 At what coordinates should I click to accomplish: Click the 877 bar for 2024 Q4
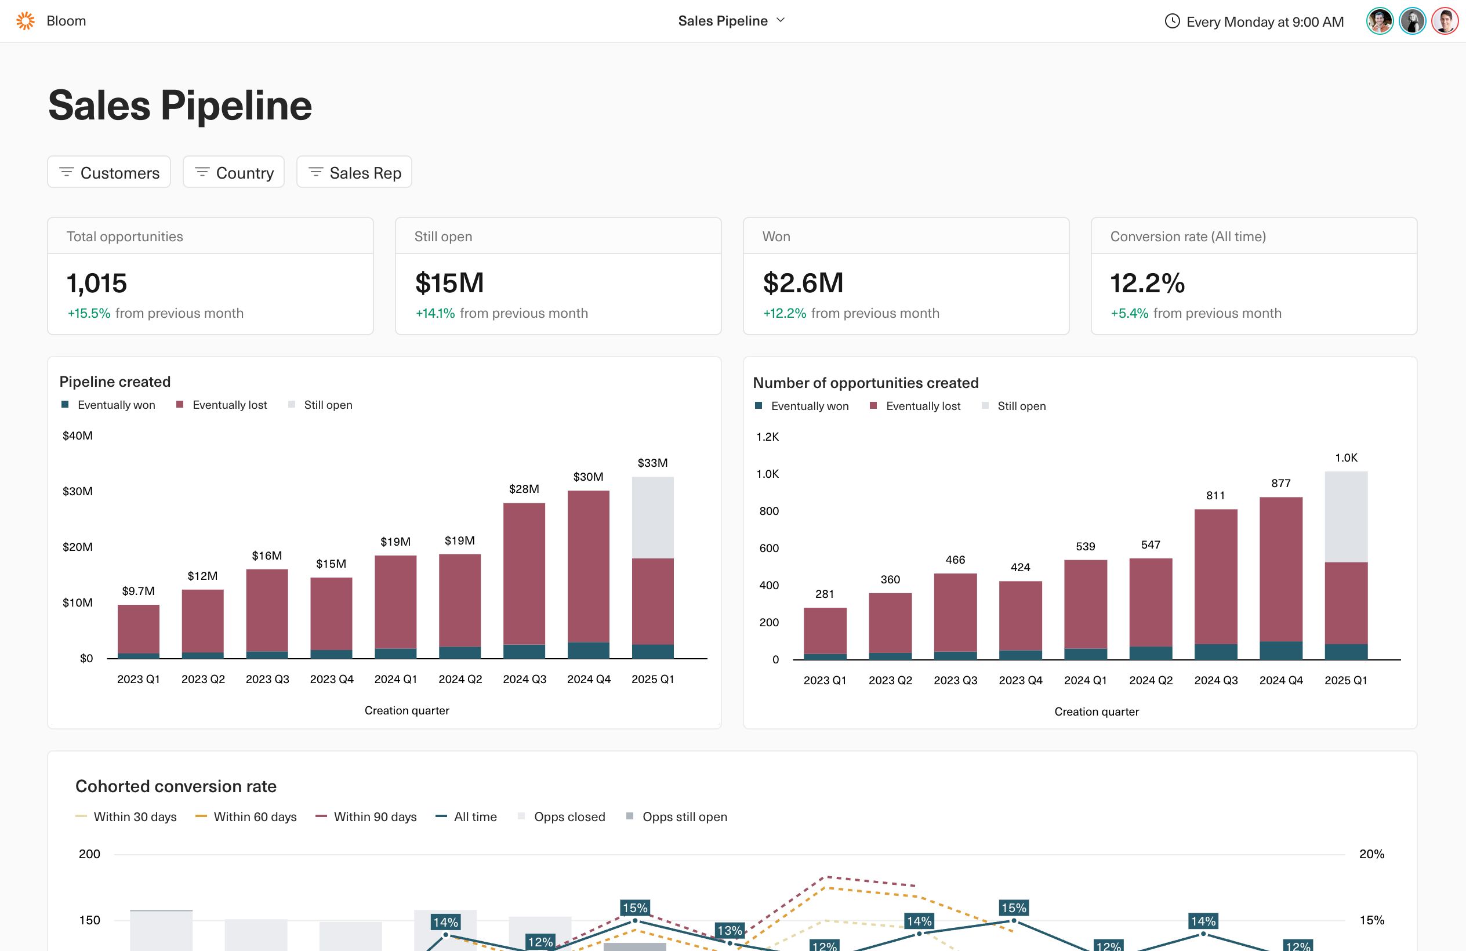tap(1280, 578)
